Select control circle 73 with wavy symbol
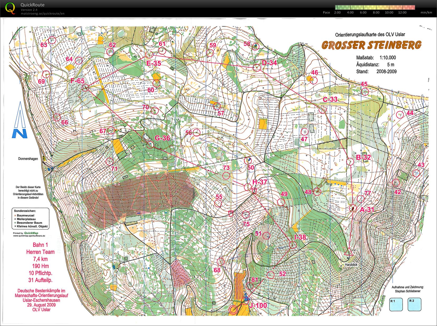This screenshot has height=326, width=437. (x=226, y=176)
